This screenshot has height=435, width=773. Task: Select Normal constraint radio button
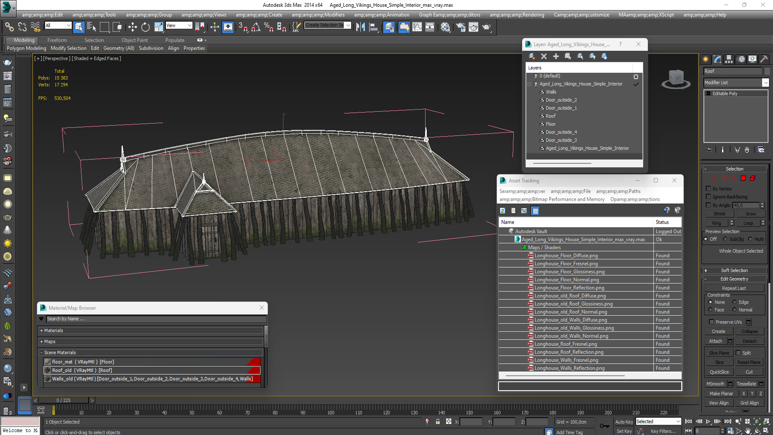click(734, 310)
